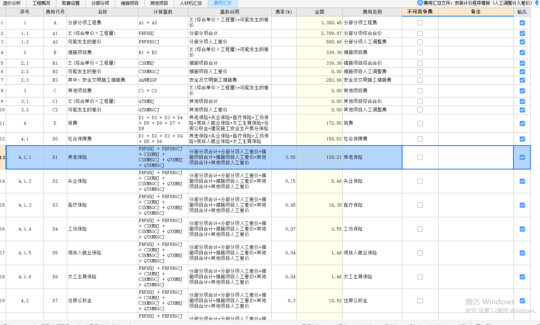540x325 pixels.
Task: Click the rate 3.55 cell
Action: point(284,157)
